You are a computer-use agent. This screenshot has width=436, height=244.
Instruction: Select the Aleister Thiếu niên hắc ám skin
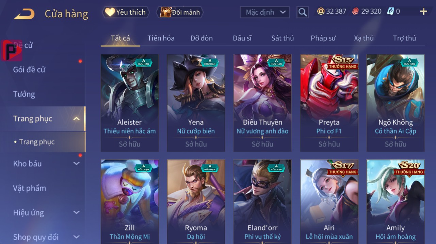130,103
